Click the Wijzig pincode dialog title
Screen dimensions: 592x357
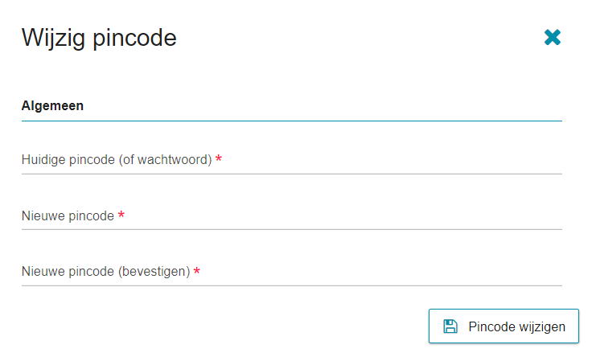pos(99,38)
